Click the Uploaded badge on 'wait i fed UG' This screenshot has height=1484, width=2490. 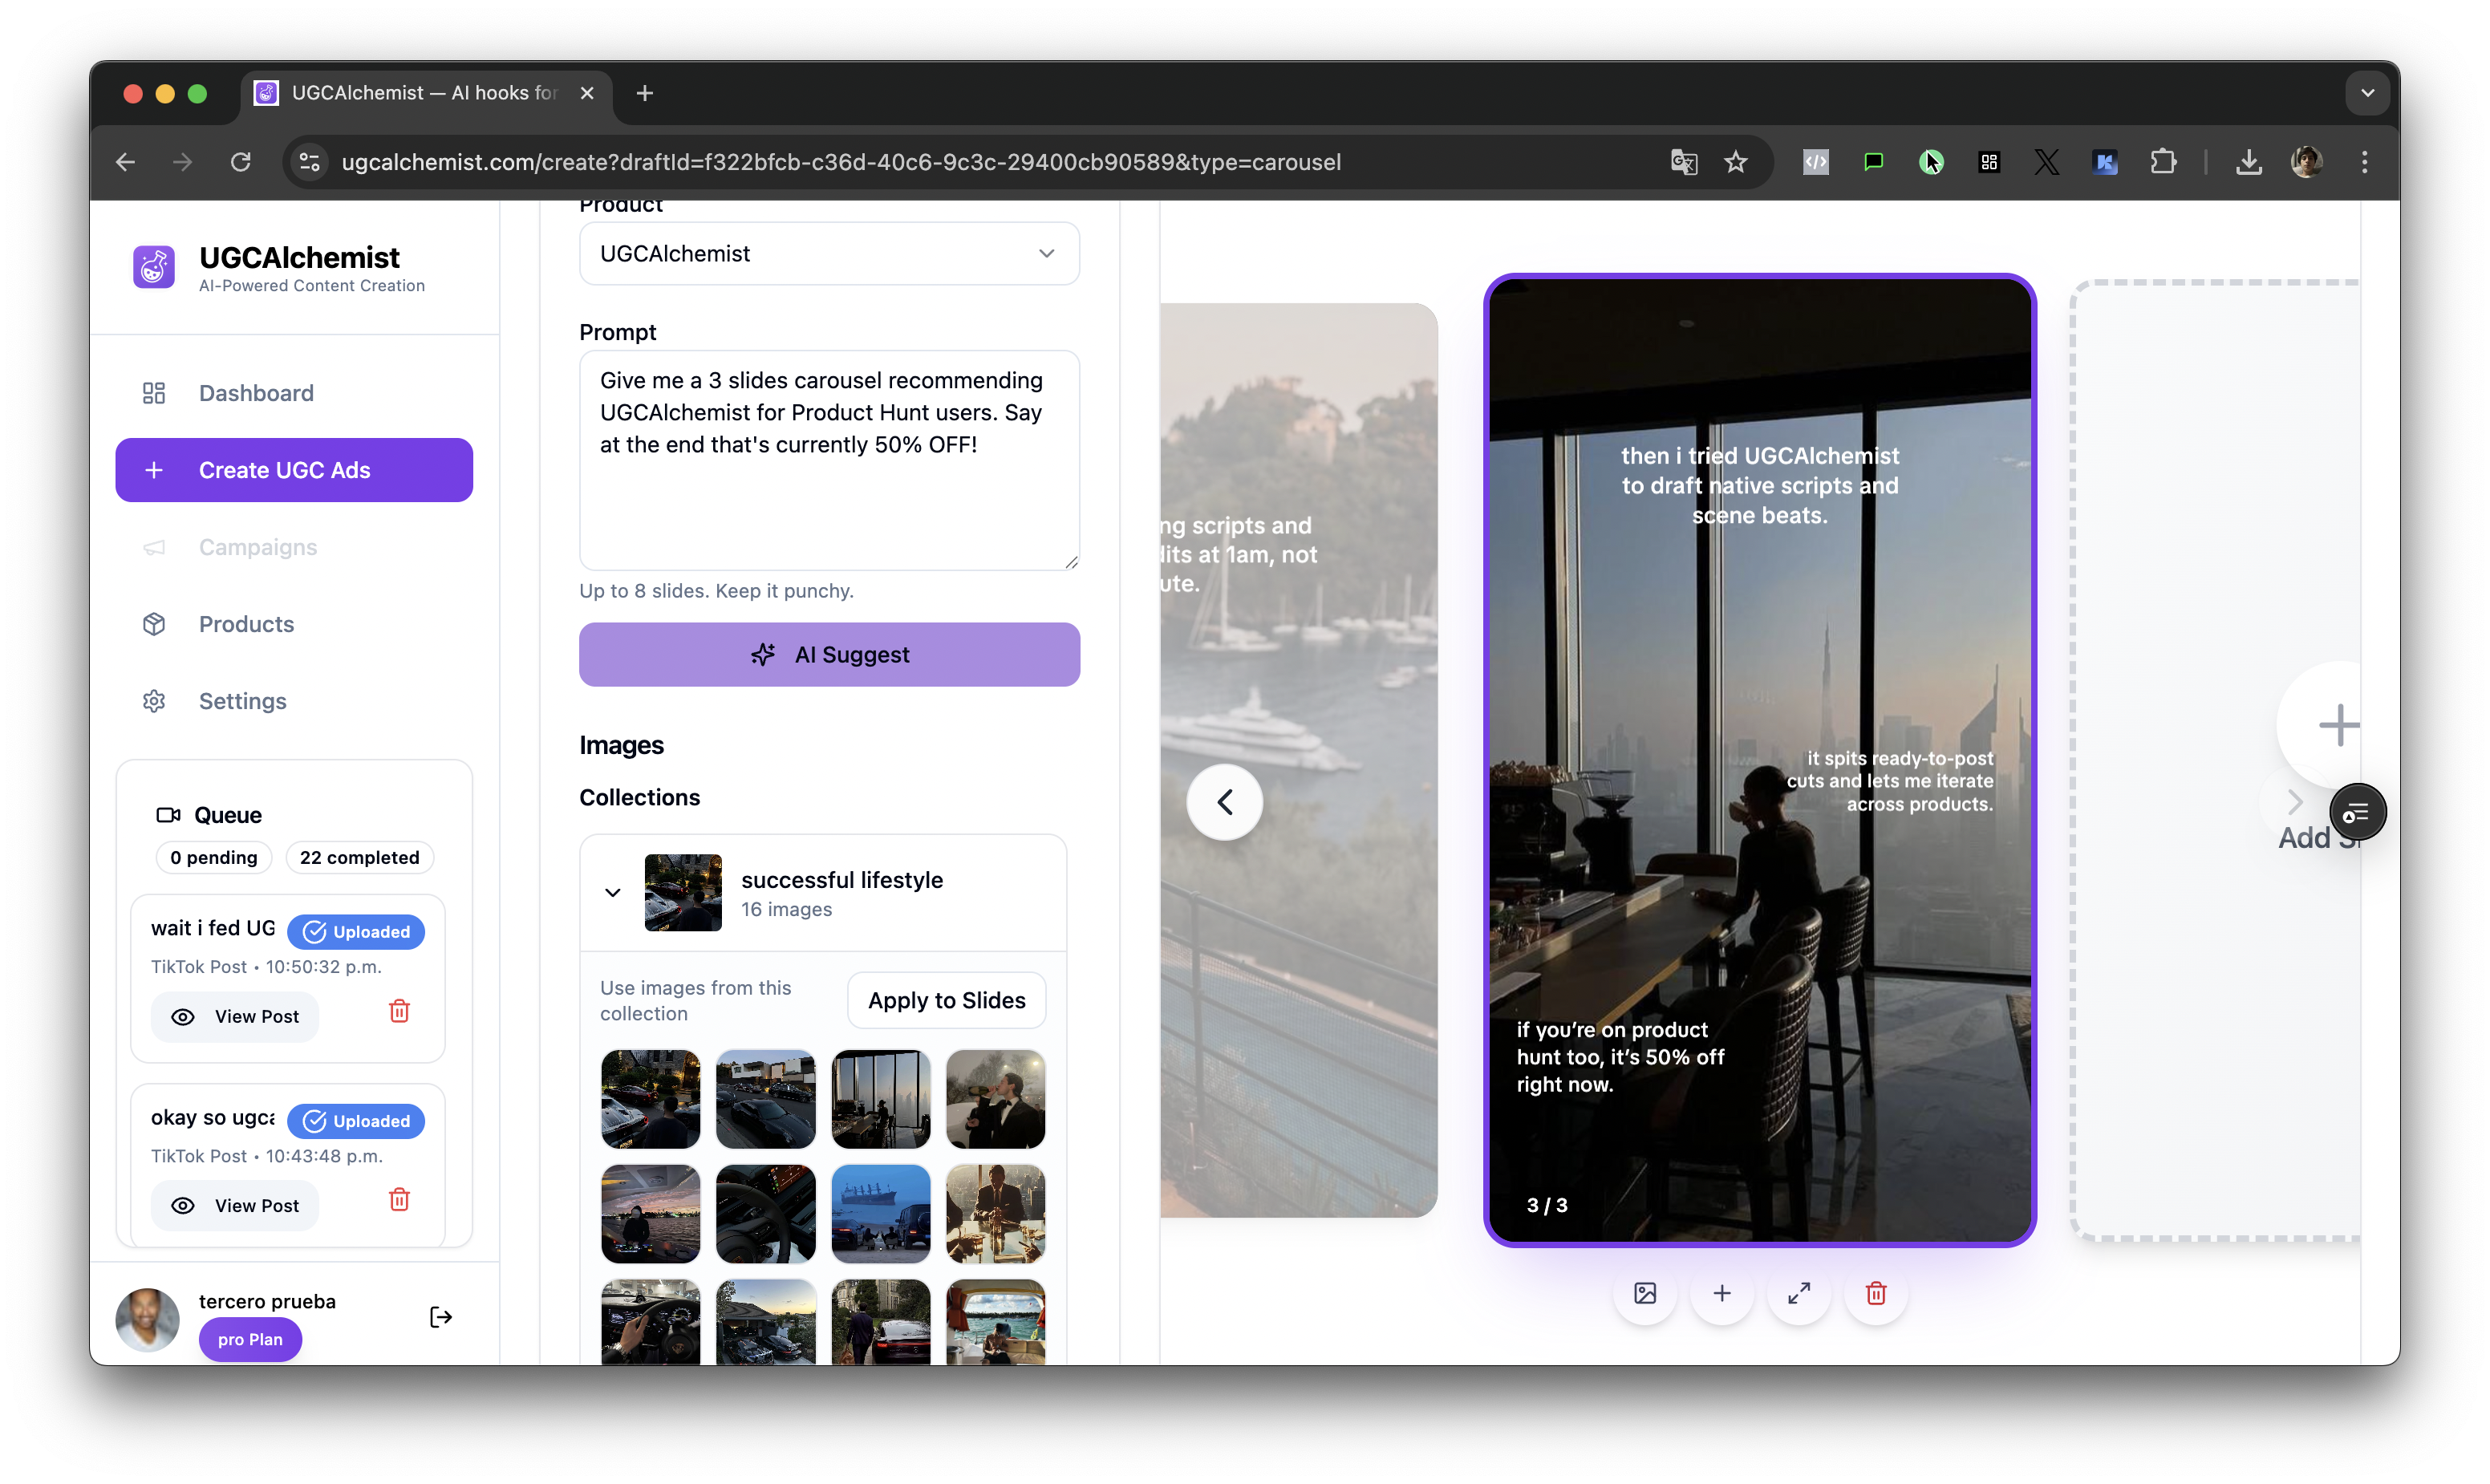[356, 932]
